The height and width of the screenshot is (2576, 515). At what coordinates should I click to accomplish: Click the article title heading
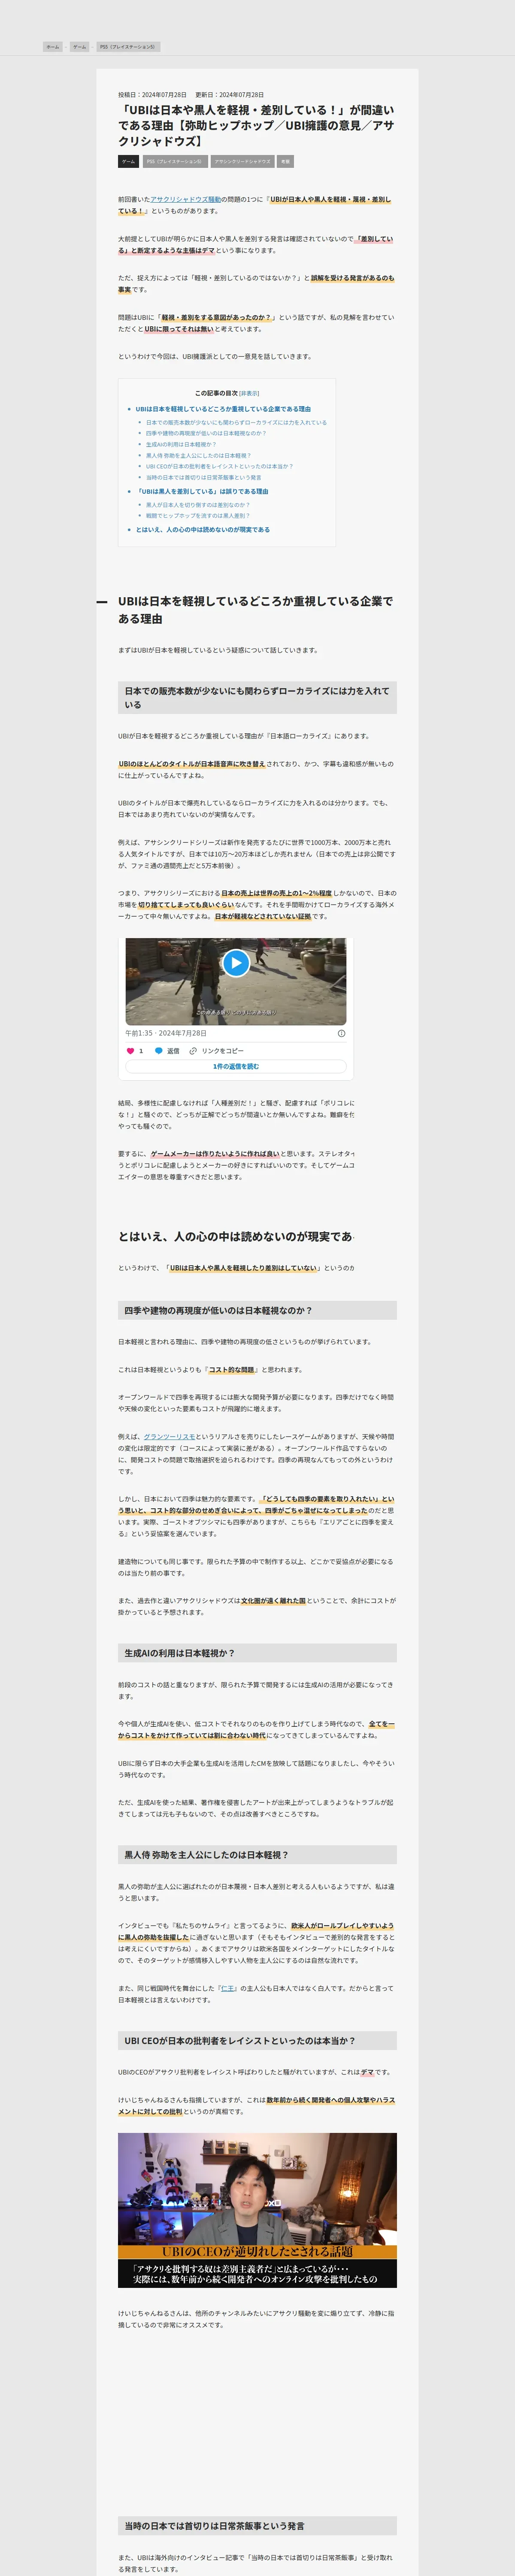tap(257, 125)
